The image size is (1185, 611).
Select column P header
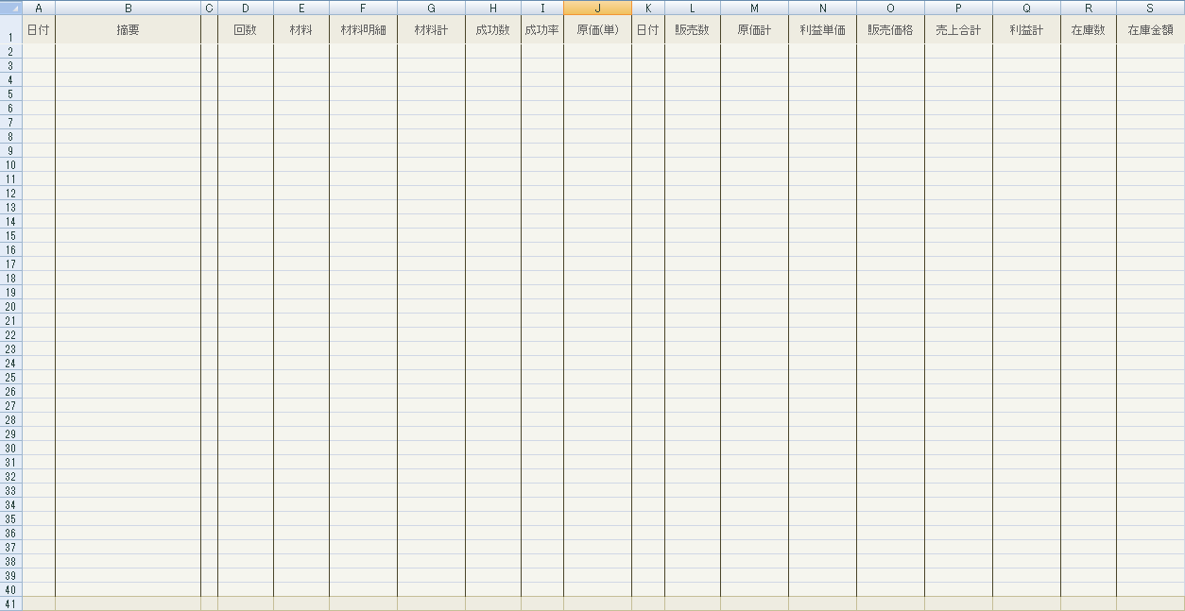958,8
